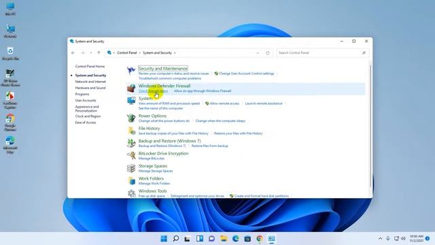Expand the address bar history dropdown

pyautogui.click(x=258, y=53)
